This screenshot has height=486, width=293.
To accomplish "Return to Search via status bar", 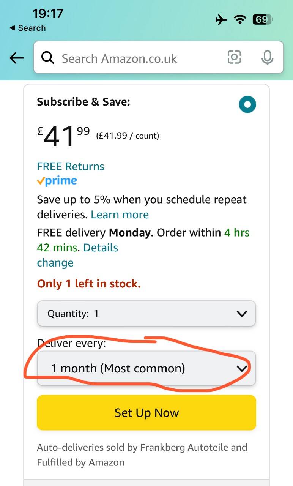I will 27,28.
